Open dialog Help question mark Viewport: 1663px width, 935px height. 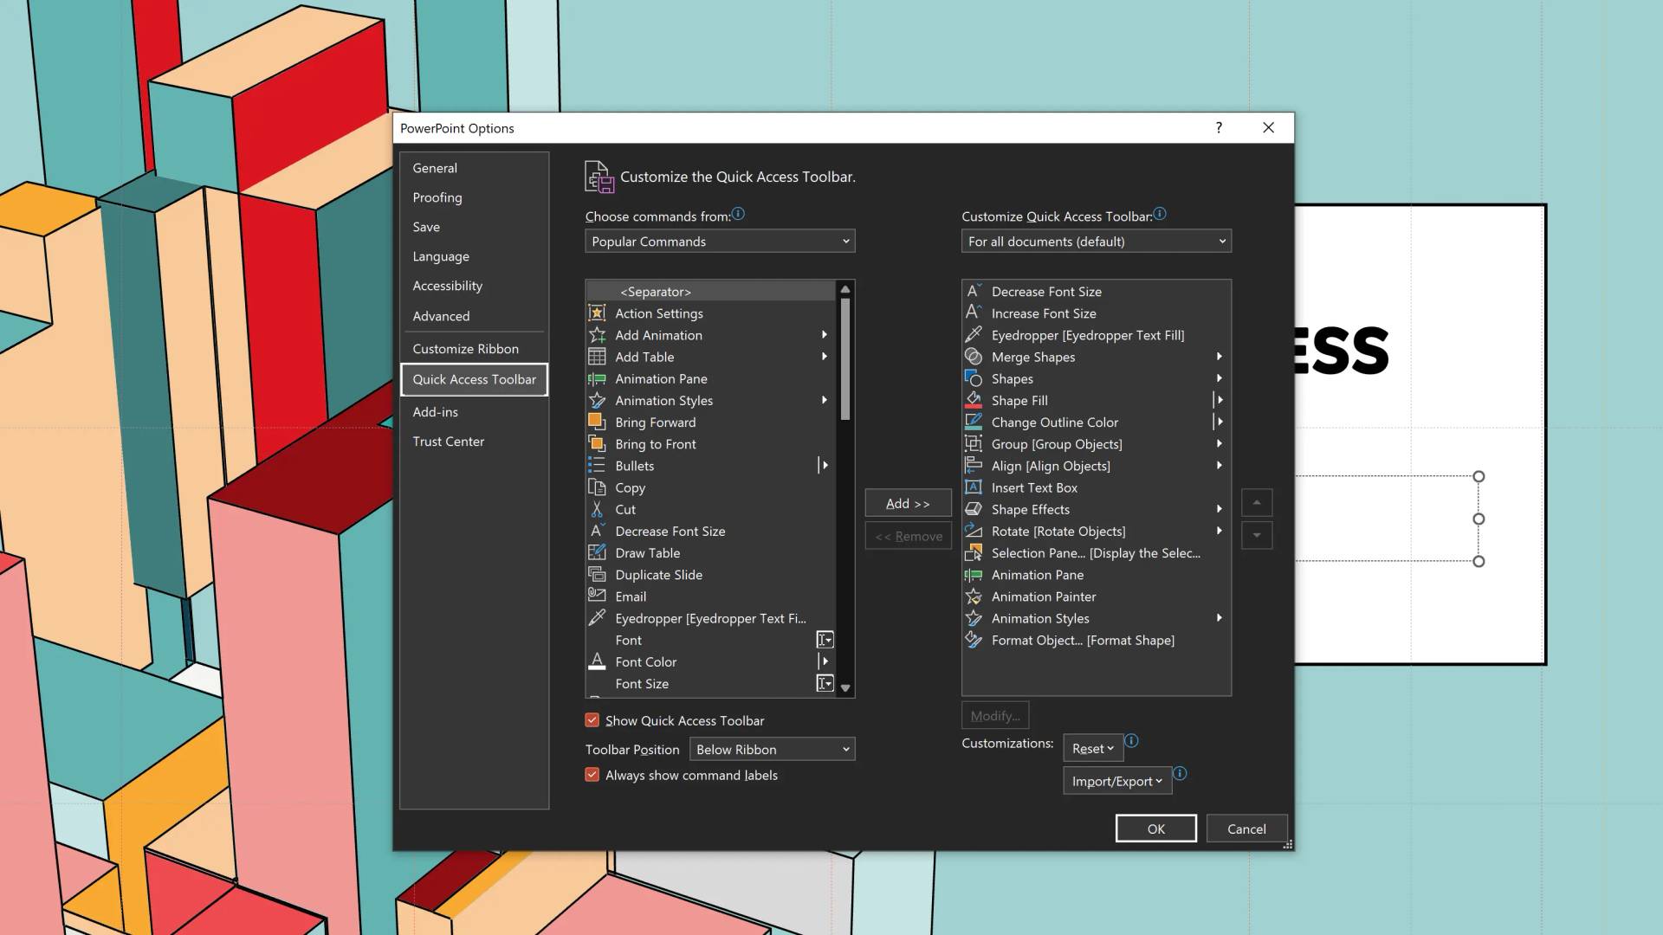click(x=1219, y=127)
